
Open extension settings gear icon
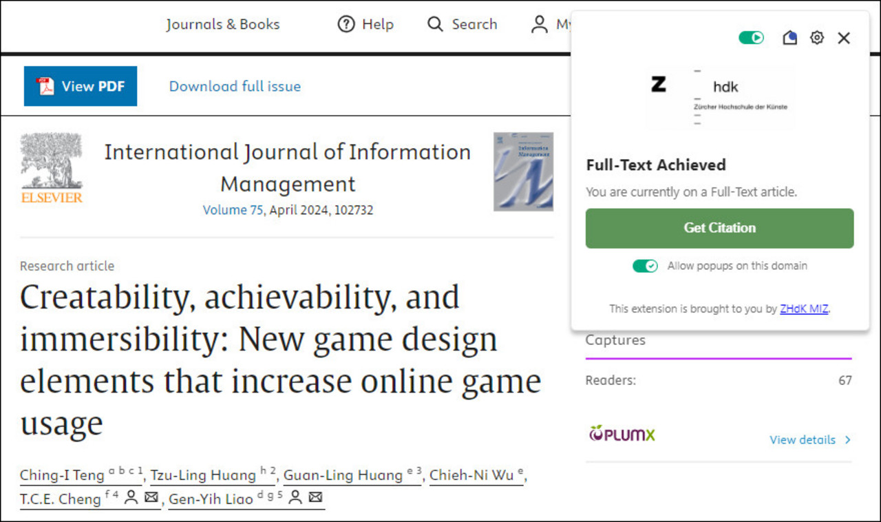click(x=816, y=38)
